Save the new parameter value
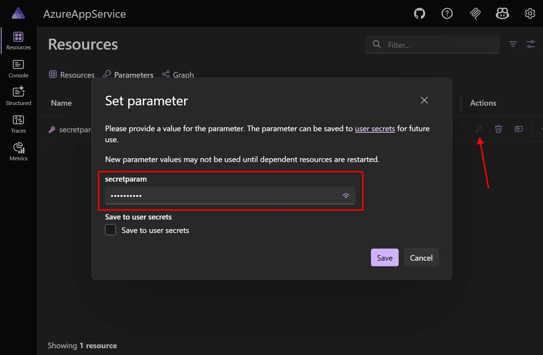This screenshot has height=355, width=543. click(x=384, y=257)
